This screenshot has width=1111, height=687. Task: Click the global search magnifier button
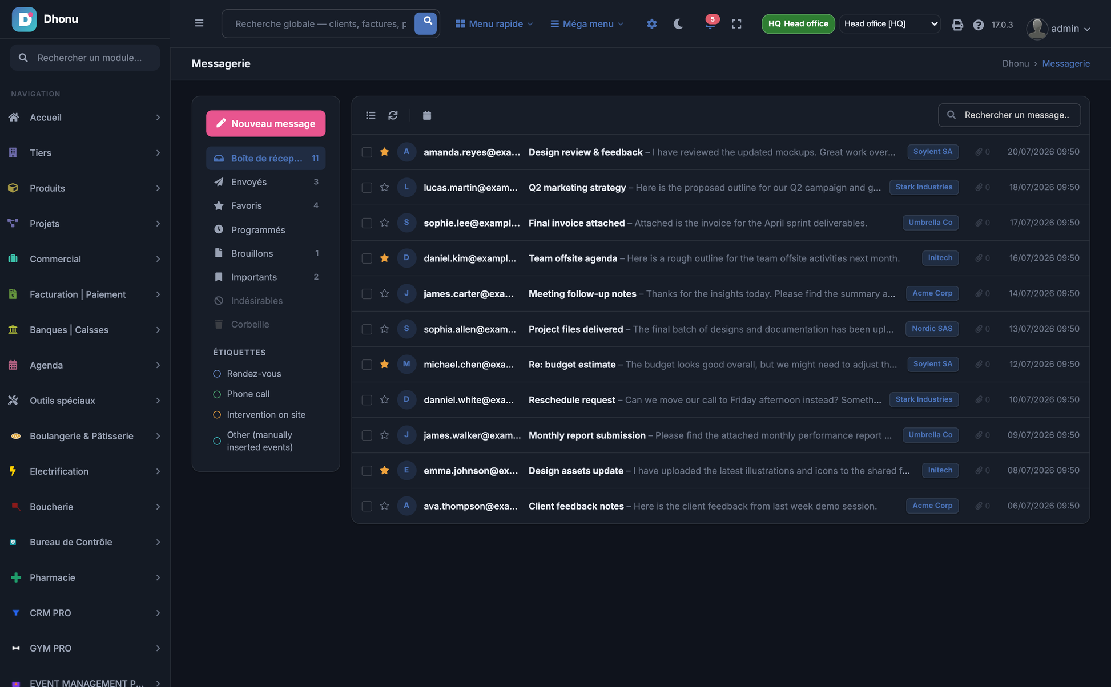point(426,23)
